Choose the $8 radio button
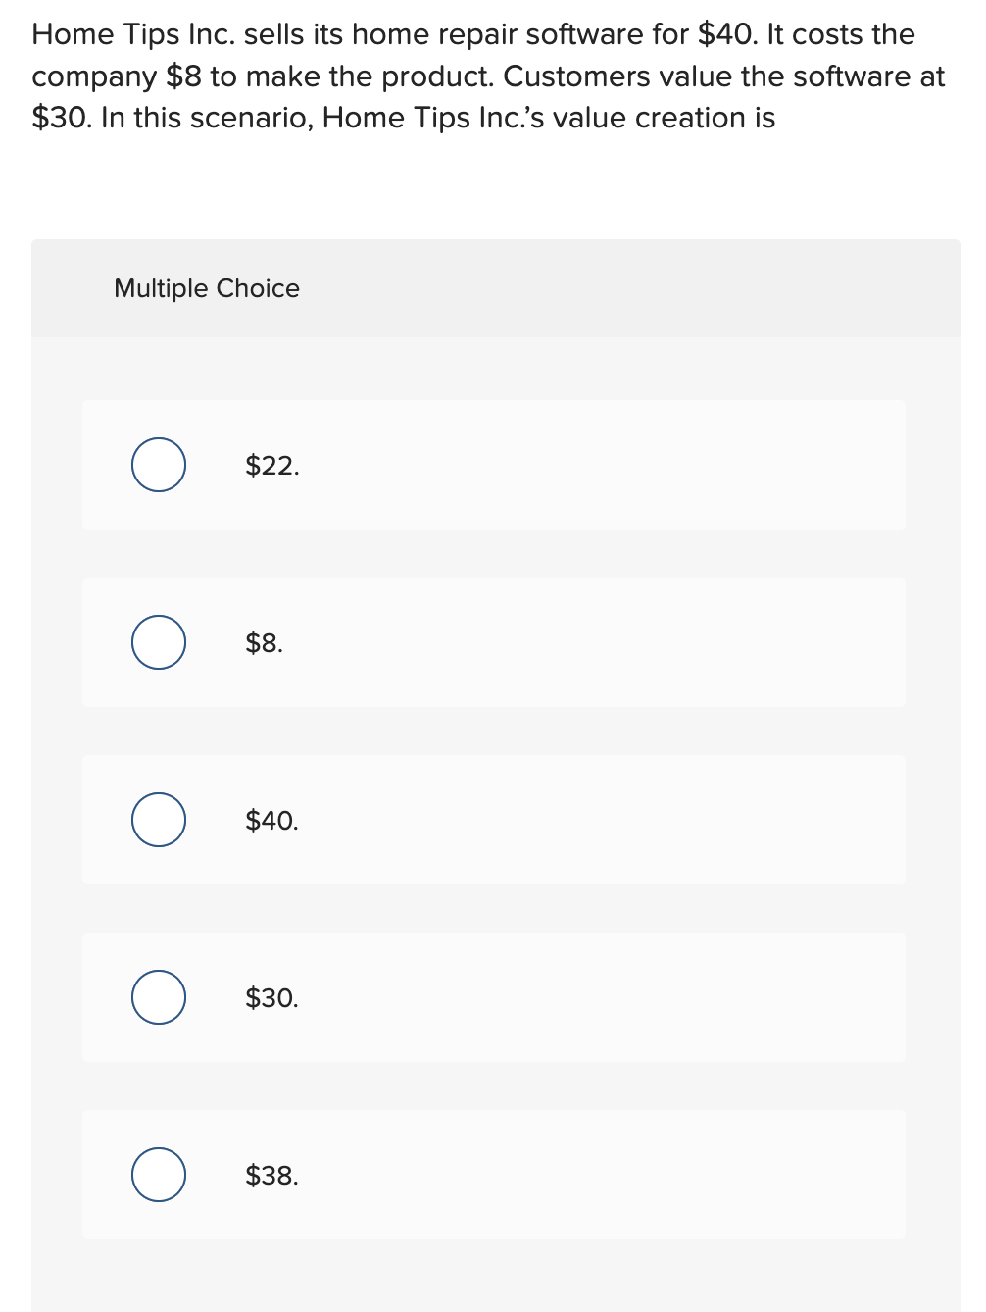The width and height of the screenshot is (986, 1312). pyautogui.click(x=159, y=642)
